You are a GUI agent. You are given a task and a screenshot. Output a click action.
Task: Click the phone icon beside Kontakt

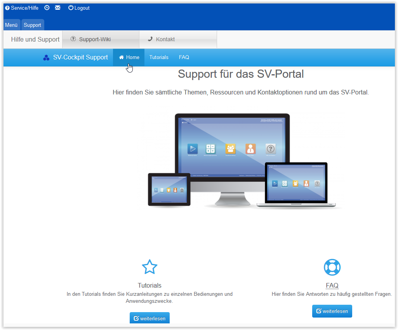150,39
